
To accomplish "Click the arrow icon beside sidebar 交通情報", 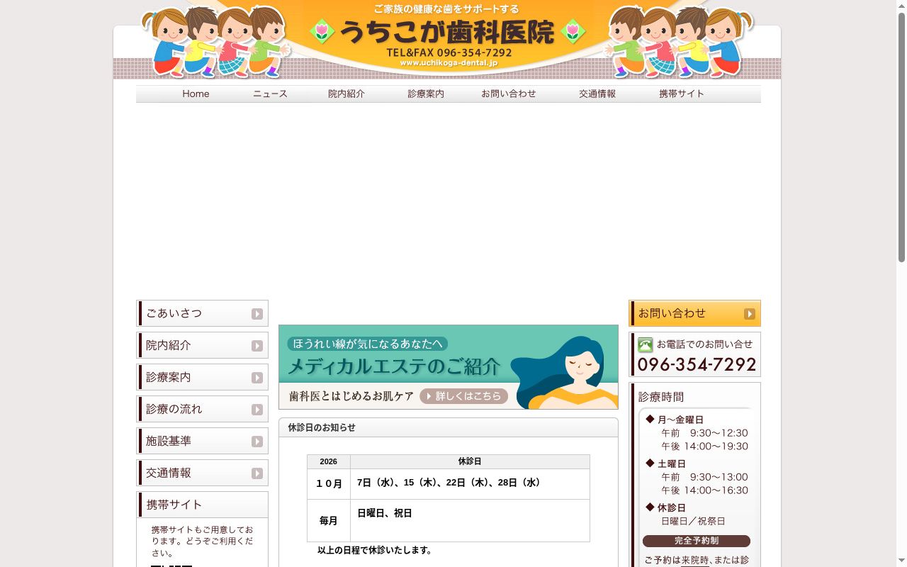I will 257,473.
